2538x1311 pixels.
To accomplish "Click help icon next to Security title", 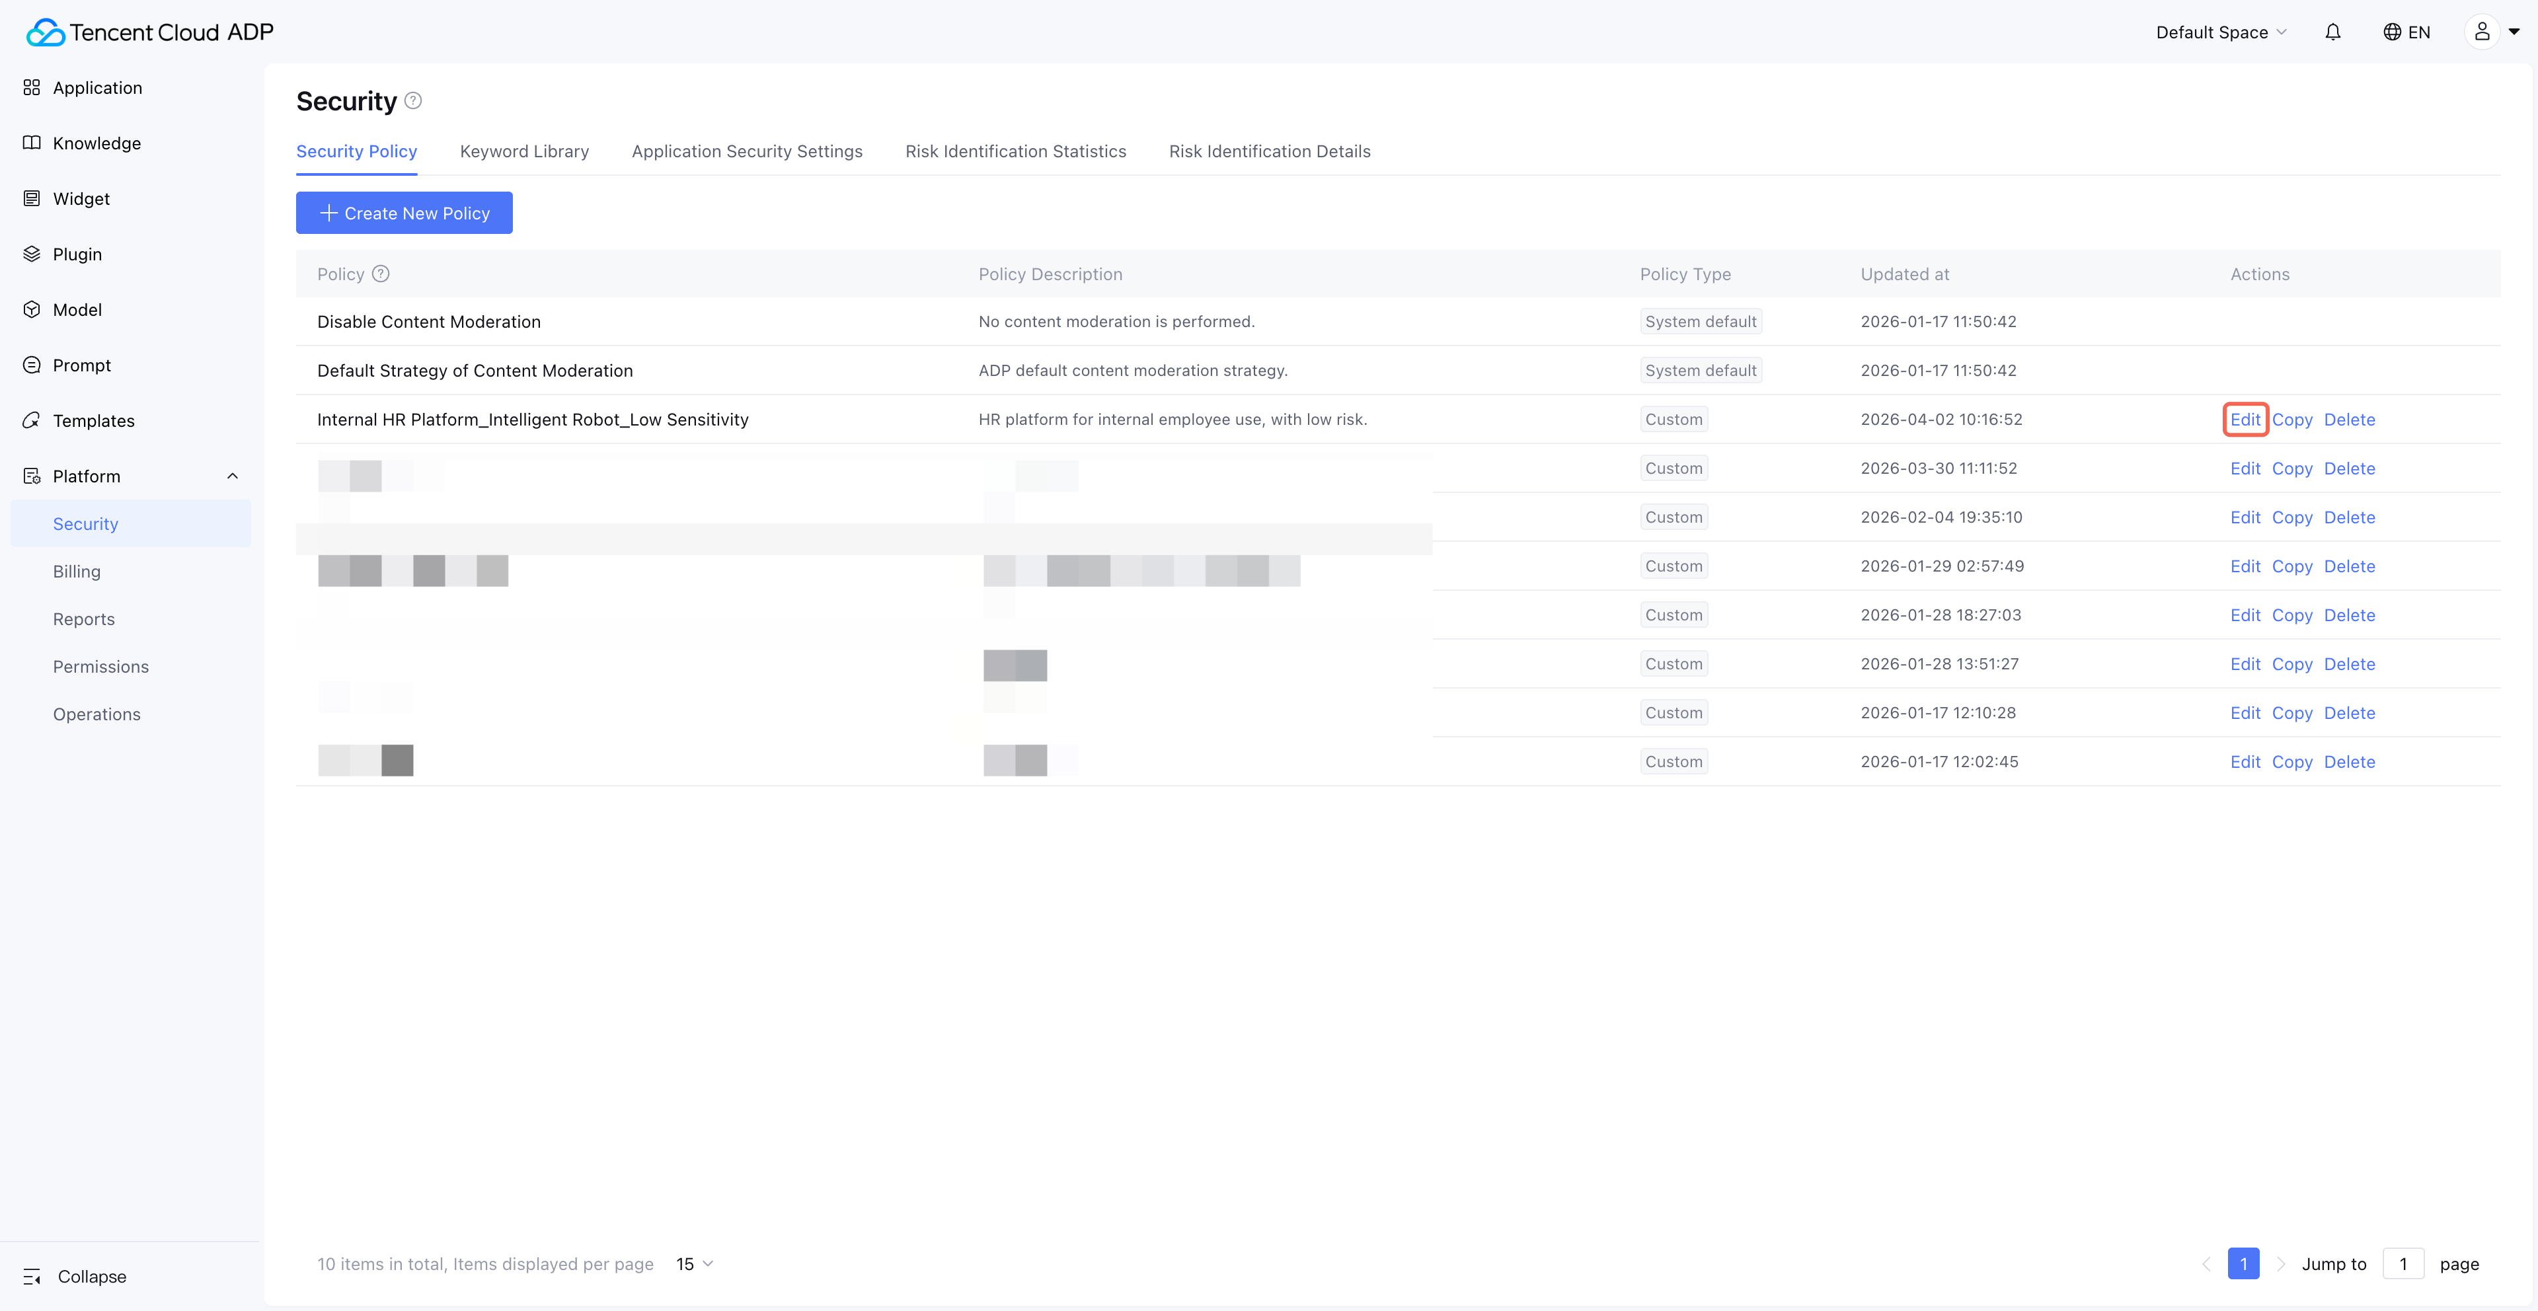I will click(414, 100).
